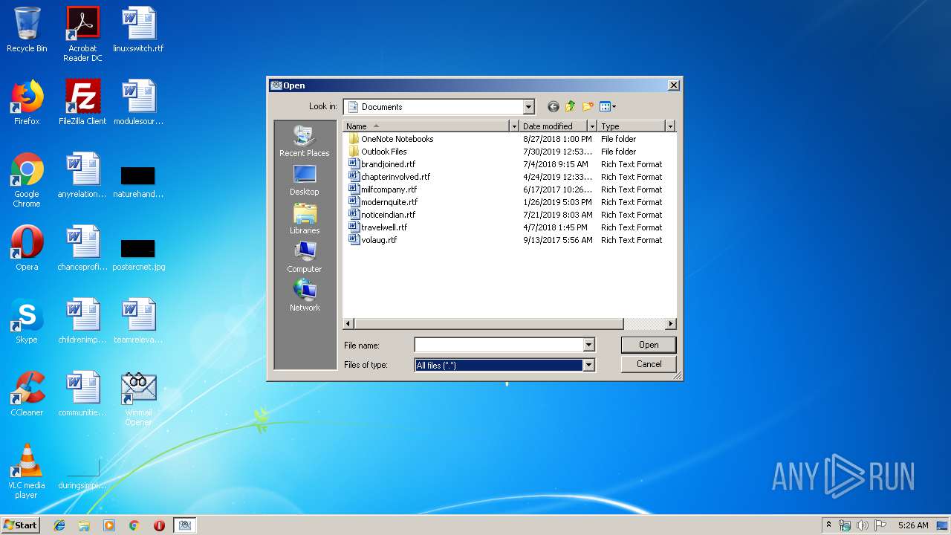951x535 pixels.
Task: Show hidden tray icons
Action: [828, 525]
